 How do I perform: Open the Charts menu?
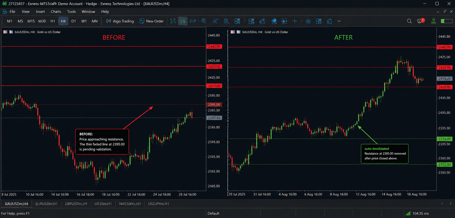coord(56,12)
